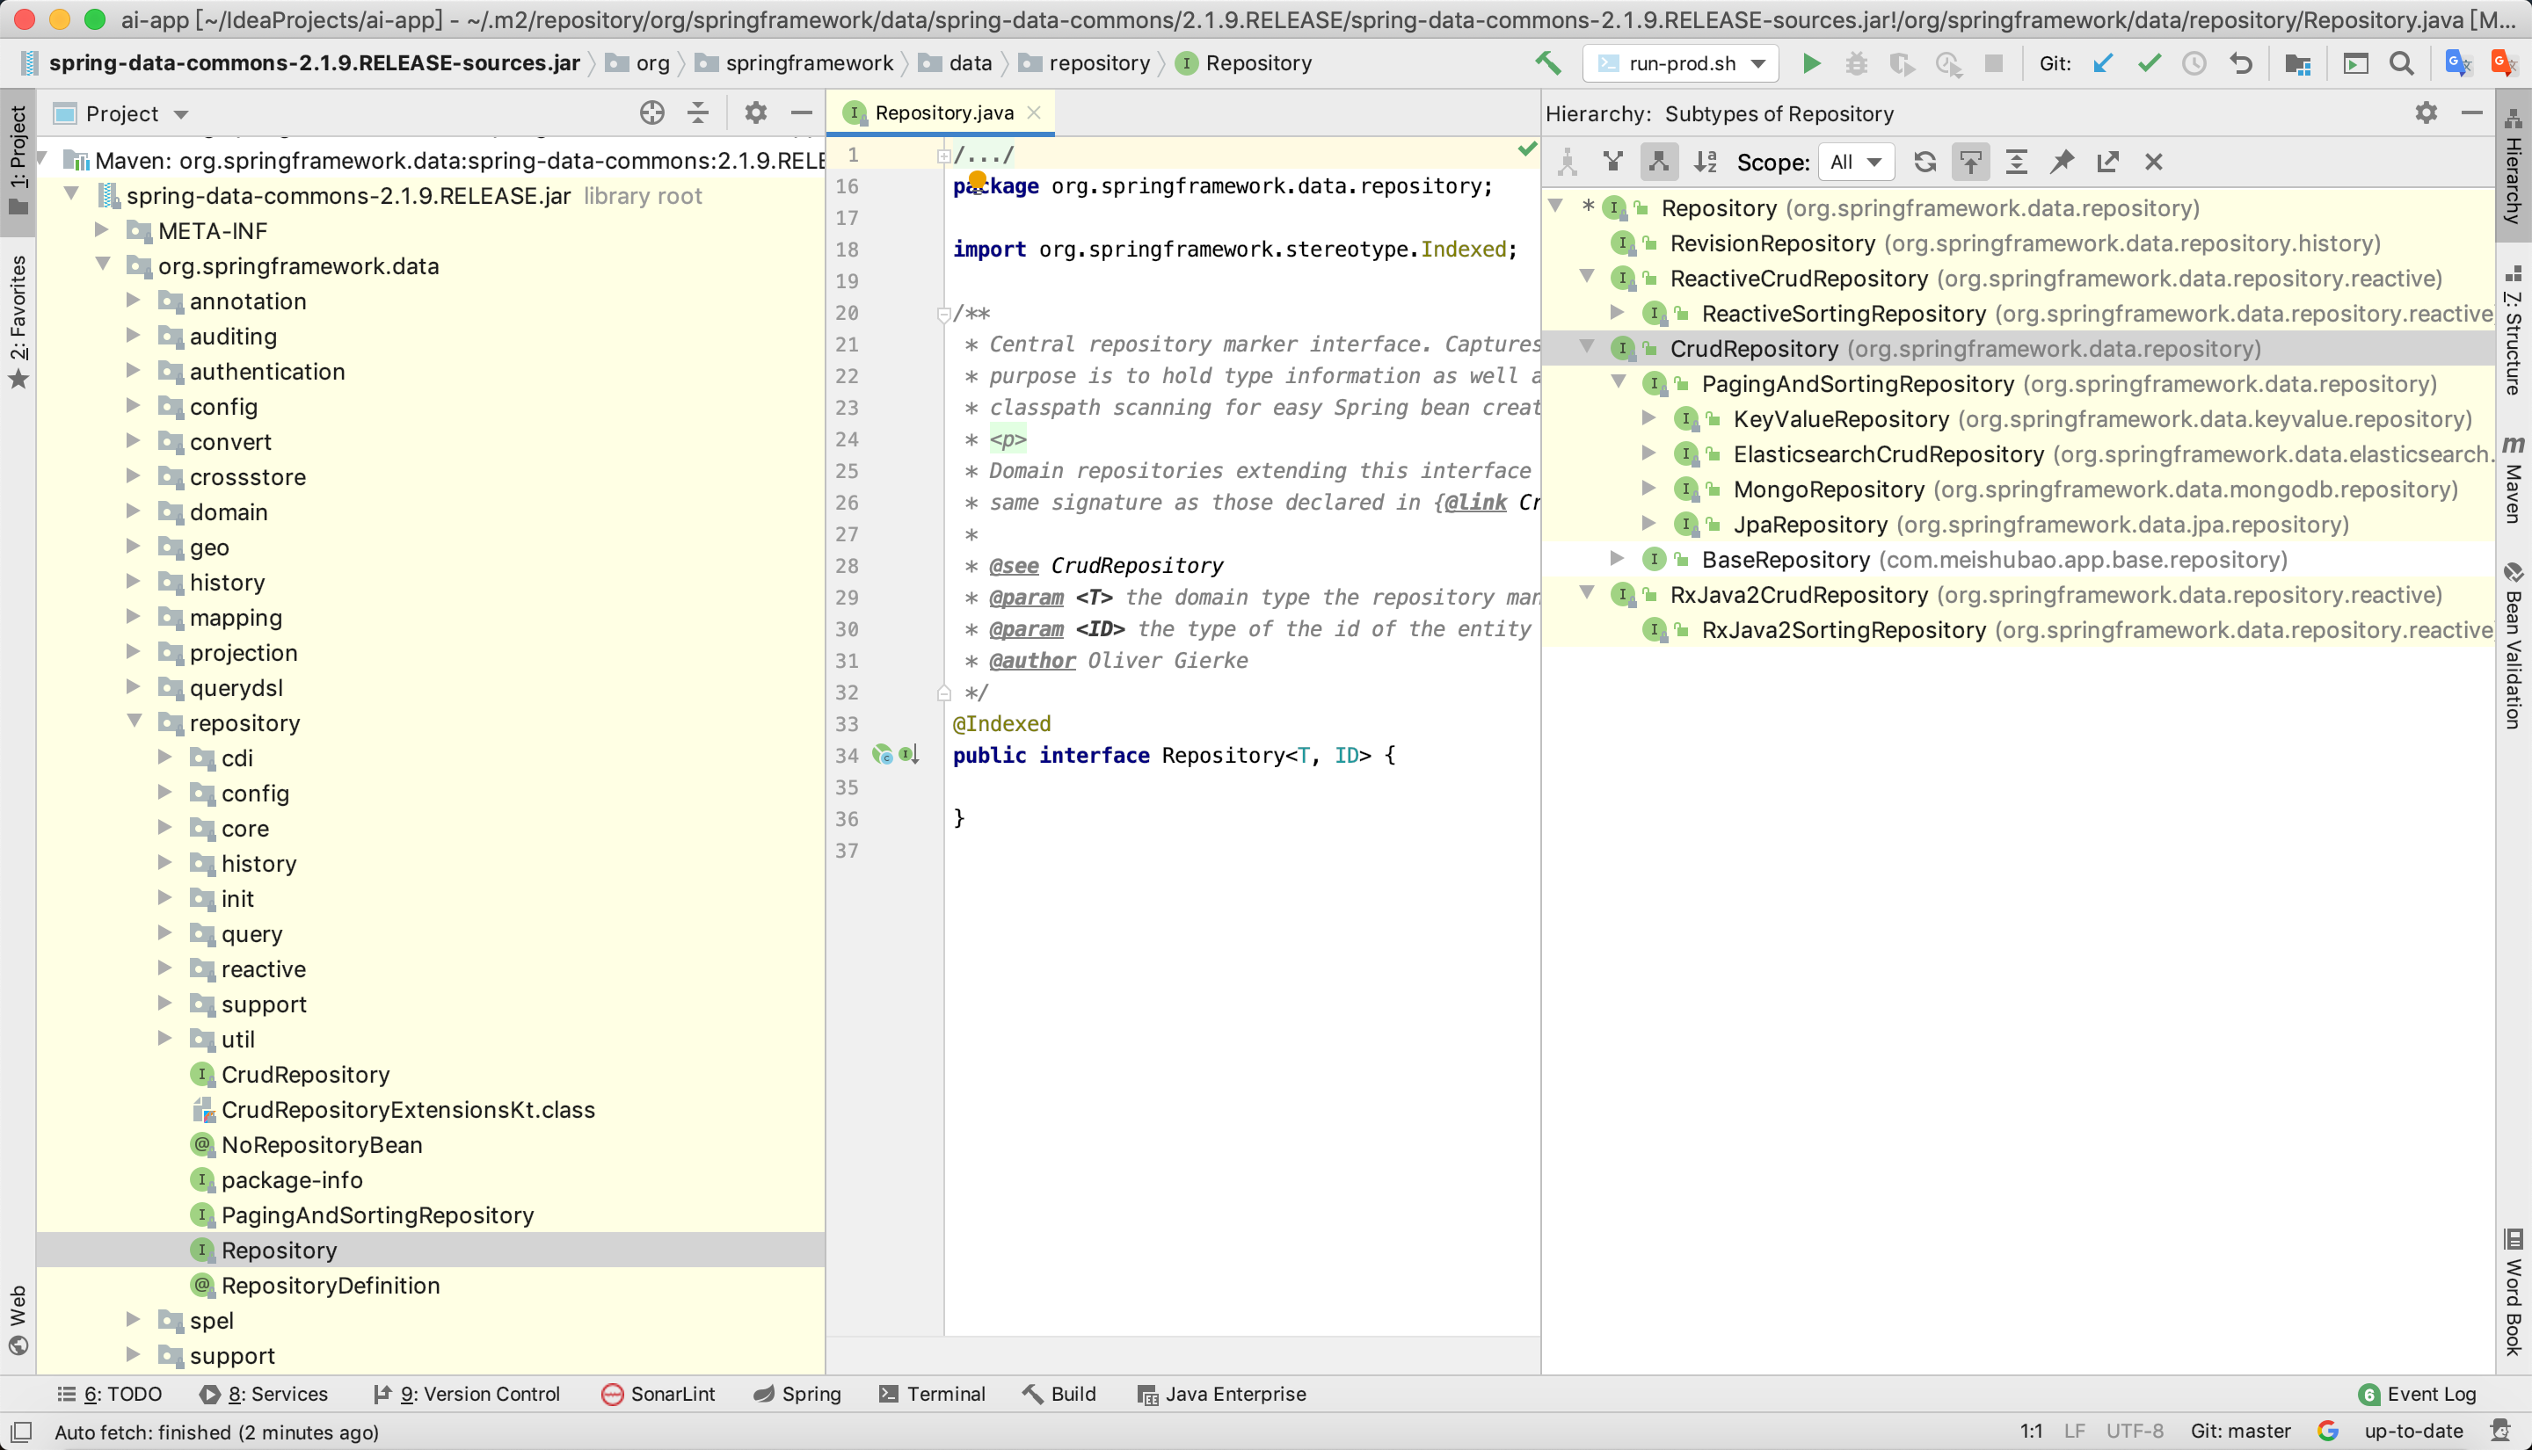This screenshot has width=2532, height=1450.
Task: Click LF line separator in status bar
Action: (x=2075, y=1431)
